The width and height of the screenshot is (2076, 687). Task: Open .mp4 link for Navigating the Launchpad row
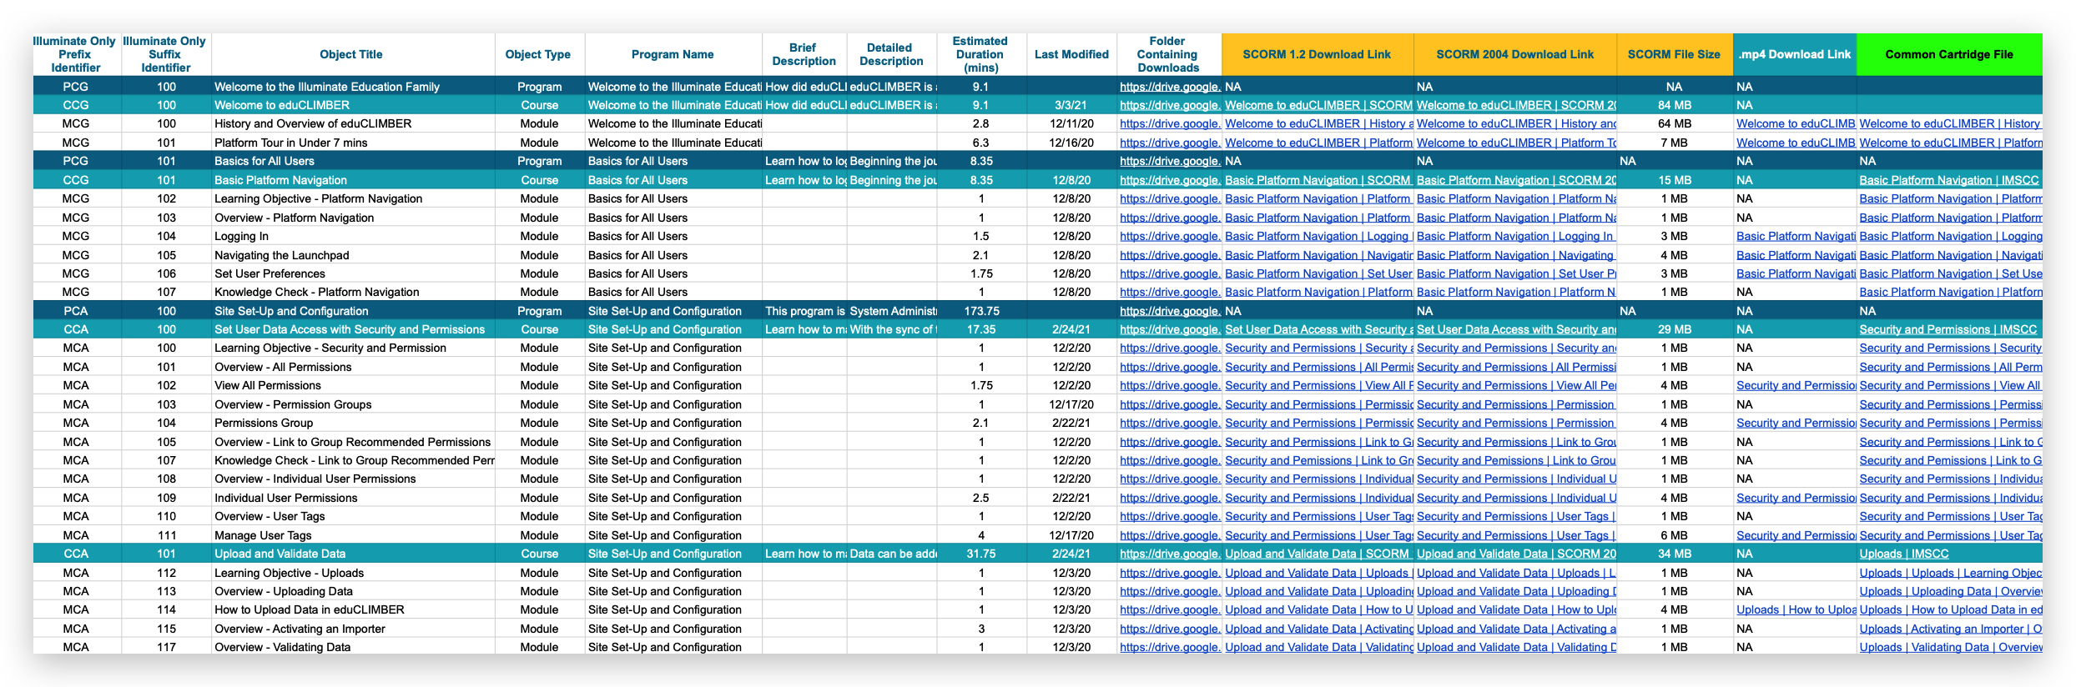click(x=1796, y=255)
